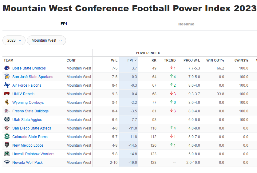Click the RK column header
The height and width of the screenshot is (173, 257).
[x=154, y=60]
